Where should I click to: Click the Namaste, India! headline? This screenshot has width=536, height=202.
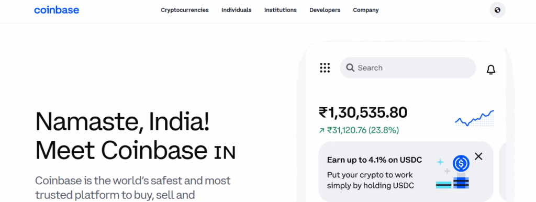point(122,122)
